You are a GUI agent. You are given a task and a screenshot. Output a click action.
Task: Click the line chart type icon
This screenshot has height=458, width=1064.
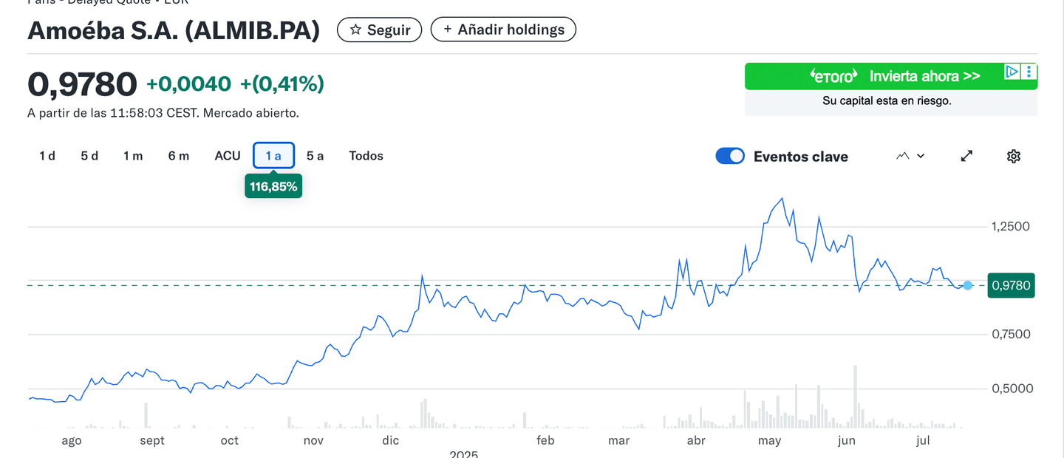click(903, 156)
